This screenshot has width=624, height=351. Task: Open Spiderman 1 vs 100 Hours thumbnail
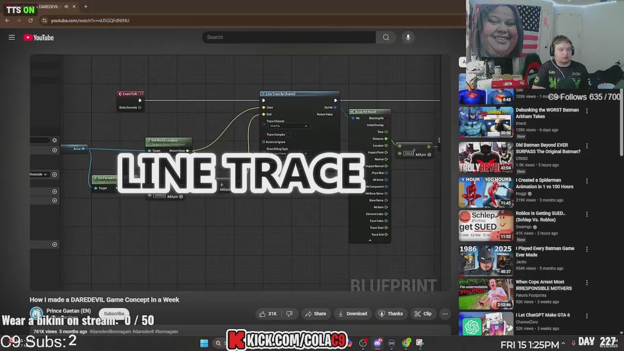pyautogui.click(x=486, y=192)
